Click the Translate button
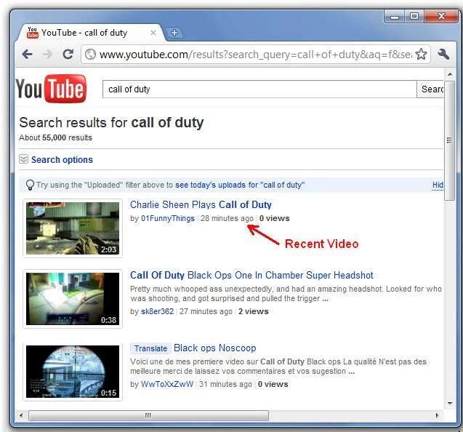 click(x=150, y=348)
